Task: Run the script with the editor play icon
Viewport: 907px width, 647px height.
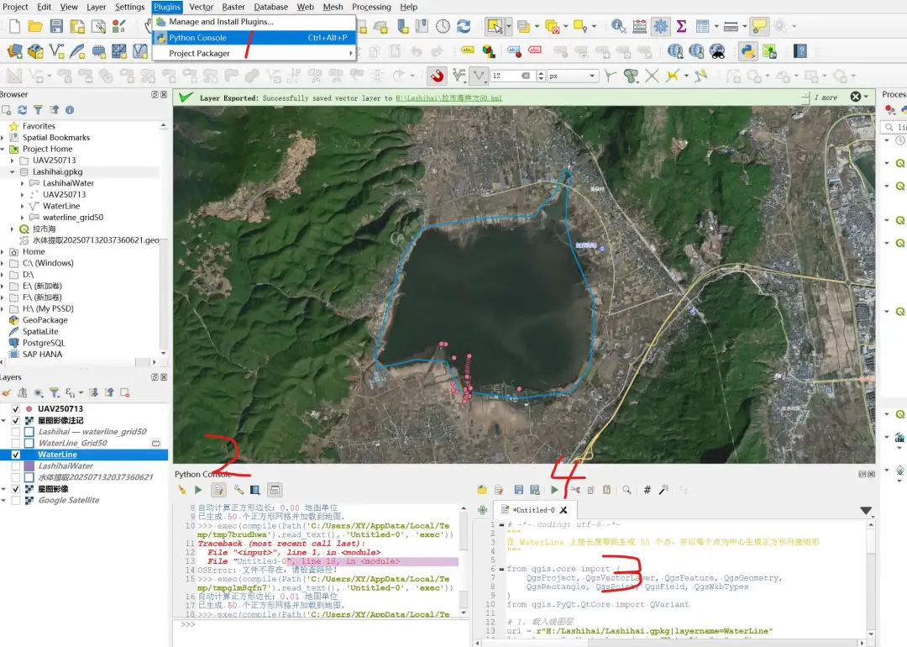Action: click(554, 490)
